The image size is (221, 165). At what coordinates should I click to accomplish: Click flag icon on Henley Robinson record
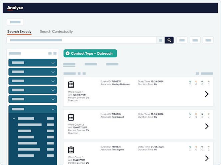[208, 82]
